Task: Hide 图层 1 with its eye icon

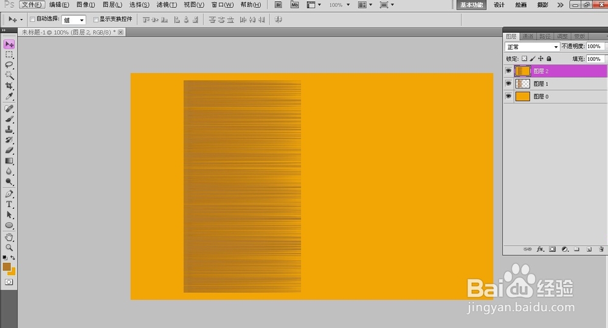Action: 508,83
